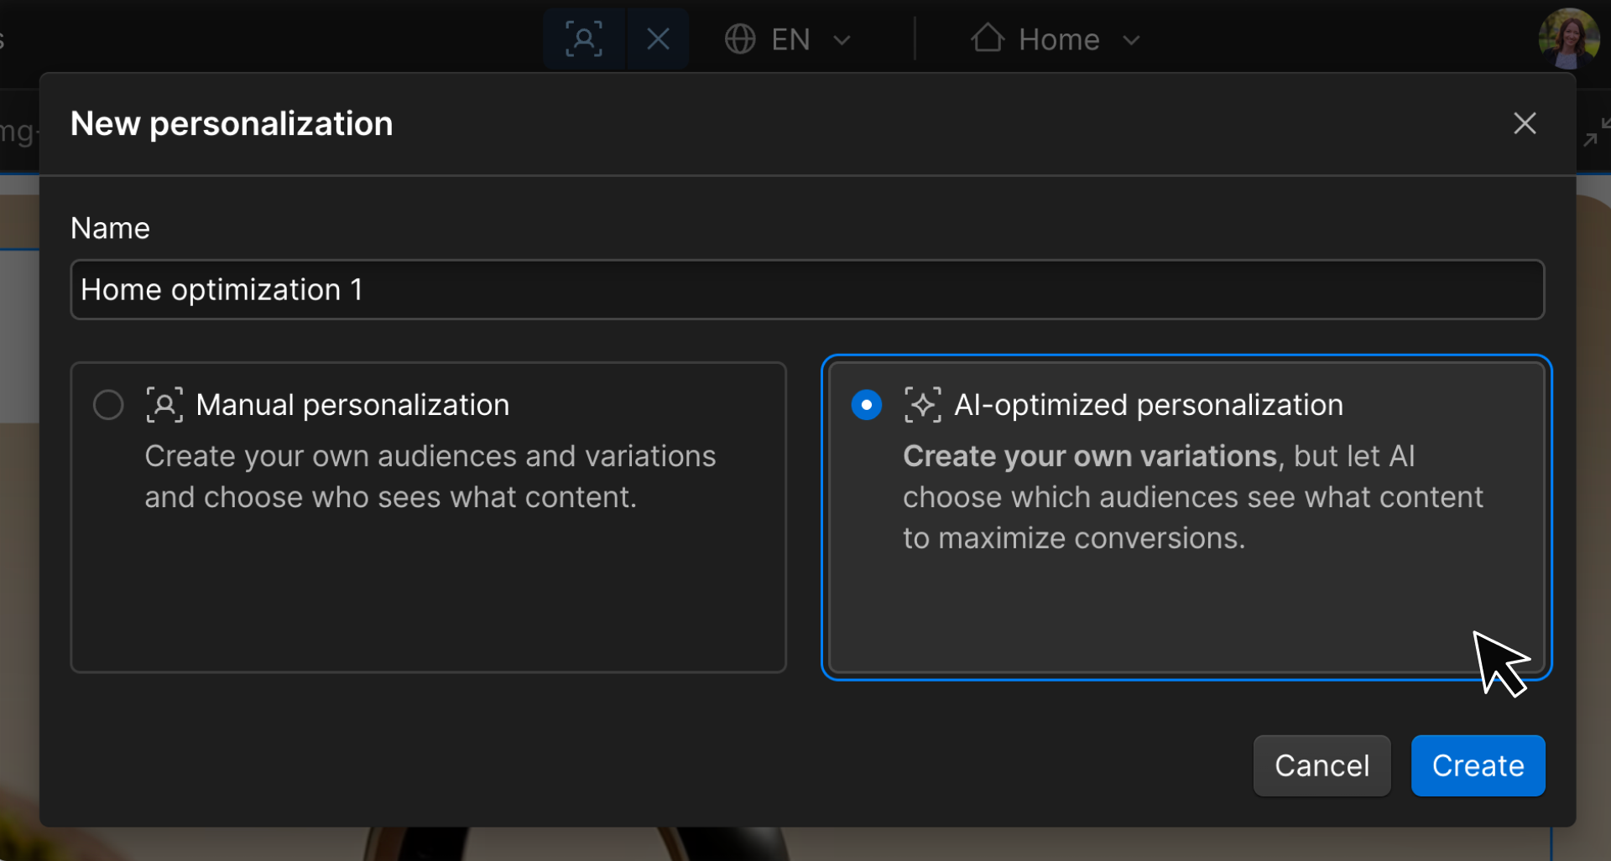Click the personalization icon in top toolbar
The height and width of the screenshot is (861, 1611).
pyautogui.click(x=584, y=39)
